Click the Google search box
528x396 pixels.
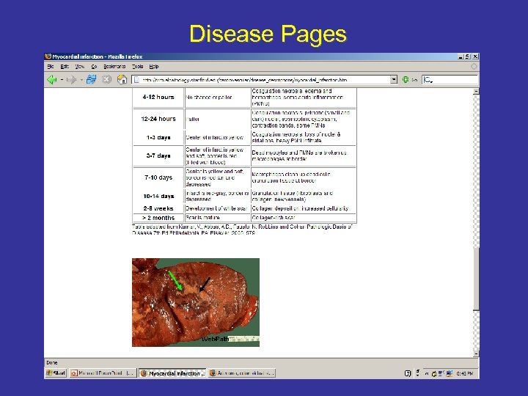click(450, 80)
